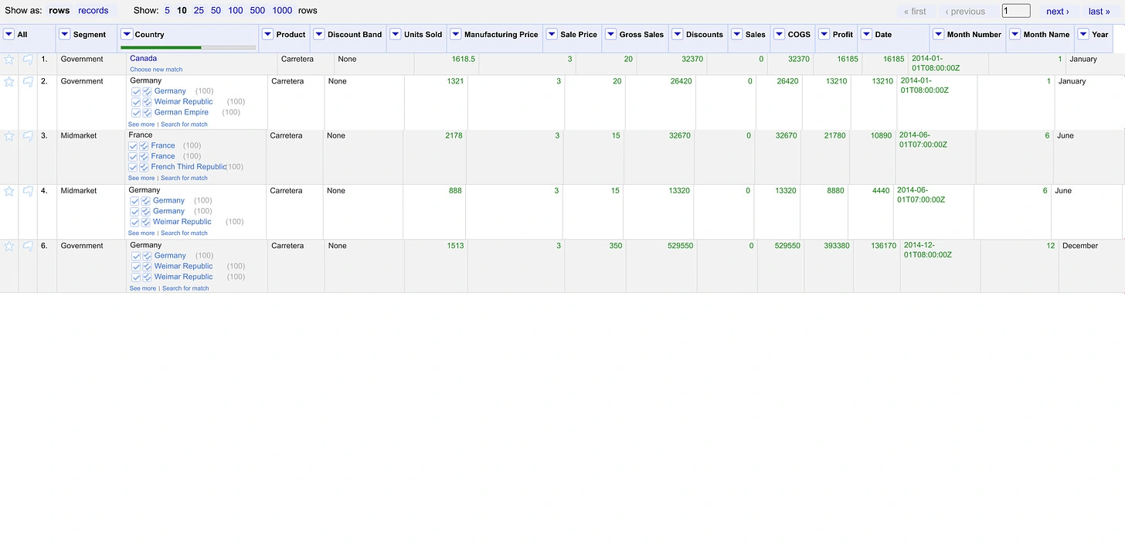The image size is (1125, 549).
Task: Click Choose new match under Canada
Action: (156, 70)
